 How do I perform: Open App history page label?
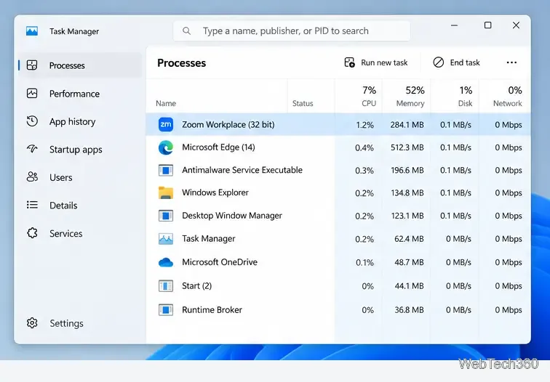tap(72, 121)
